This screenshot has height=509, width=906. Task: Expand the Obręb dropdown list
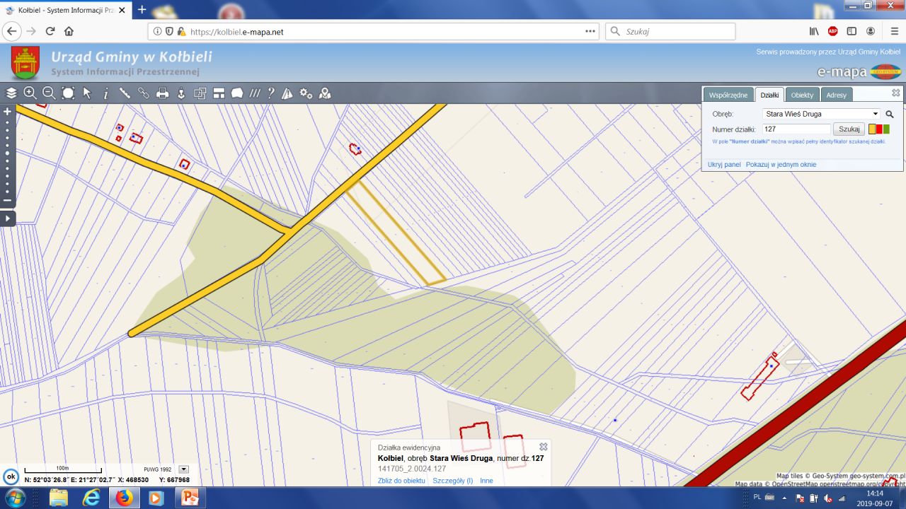pyautogui.click(x=875, y=114)
